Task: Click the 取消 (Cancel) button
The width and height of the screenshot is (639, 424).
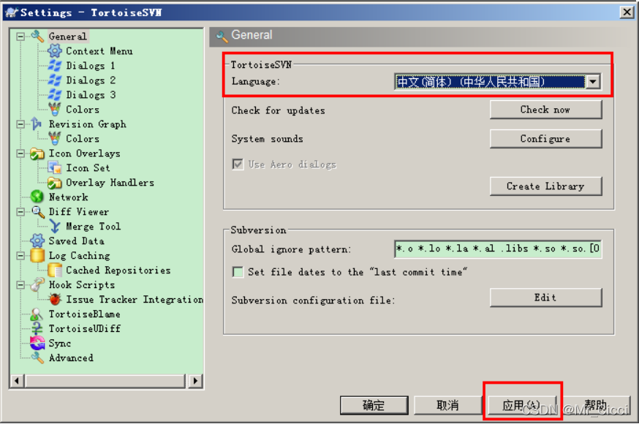Action: (x=448, y=405)
